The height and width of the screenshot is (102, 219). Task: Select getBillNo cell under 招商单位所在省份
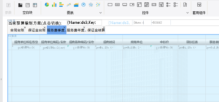tap(26, 48)
